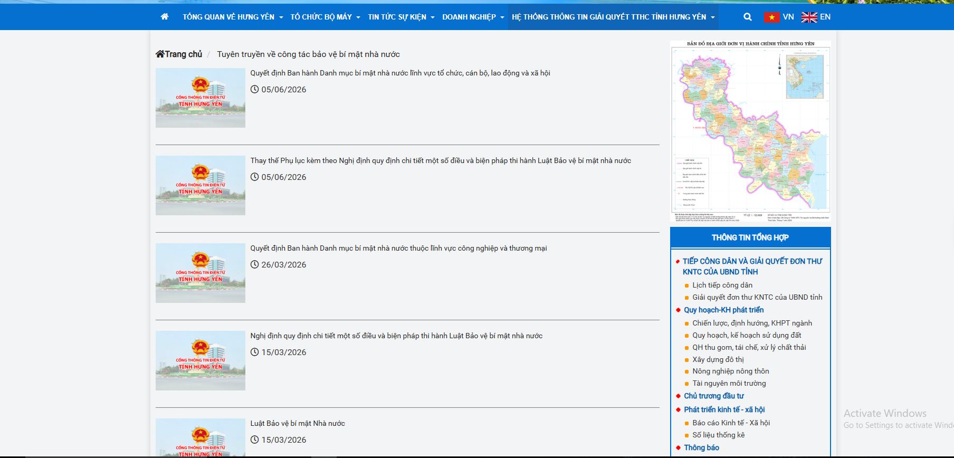This screenshot has width=954, height=458.
Task: Open Quy hoạch-KH phát triển section
Action: pos(723,310)
